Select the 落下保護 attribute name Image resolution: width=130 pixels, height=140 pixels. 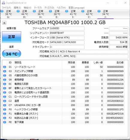pyautogui.click(x=19, y=122)
